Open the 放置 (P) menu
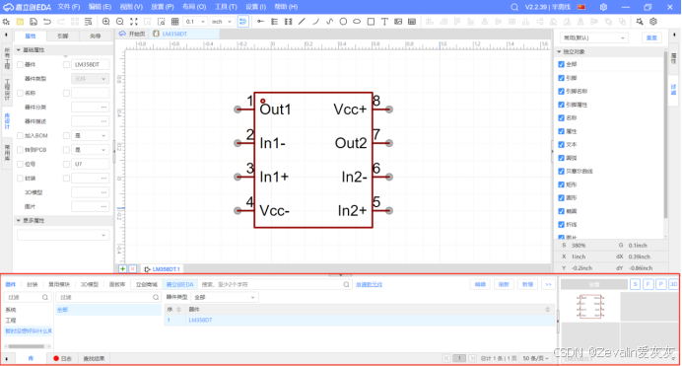The image size is (682, 366). click(x=163, y=7)
